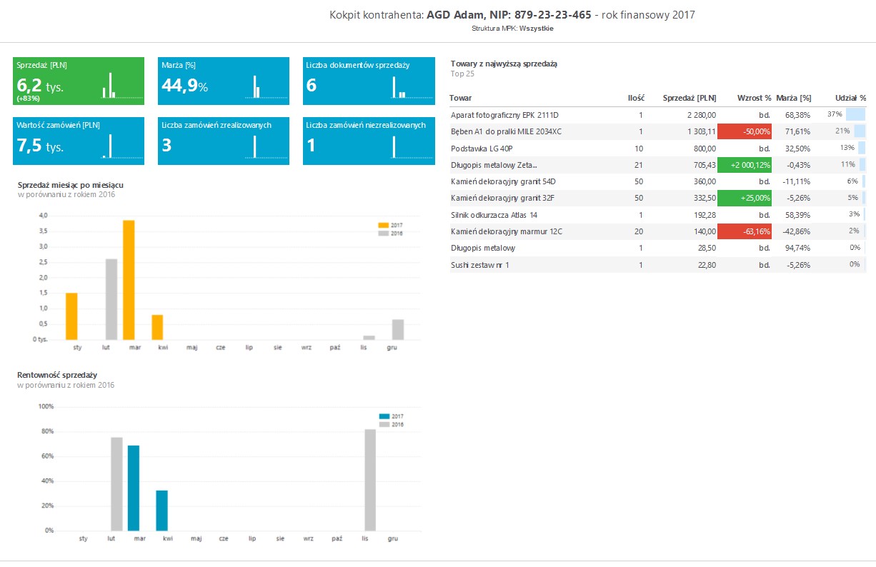876x567 pixels.
Task: Sort table by the Udział % column header
Action: (851, 98)
